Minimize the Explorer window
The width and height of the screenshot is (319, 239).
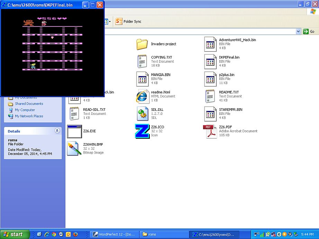coord(300,4)
